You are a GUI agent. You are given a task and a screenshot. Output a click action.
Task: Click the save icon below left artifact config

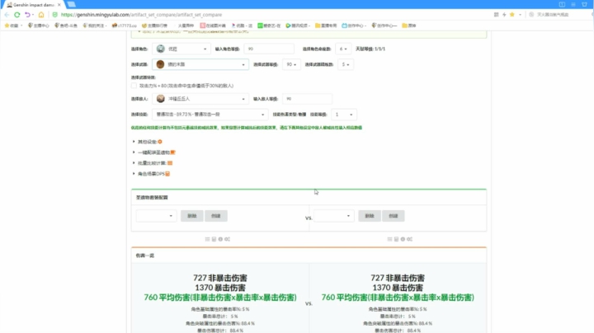[214, 239]
